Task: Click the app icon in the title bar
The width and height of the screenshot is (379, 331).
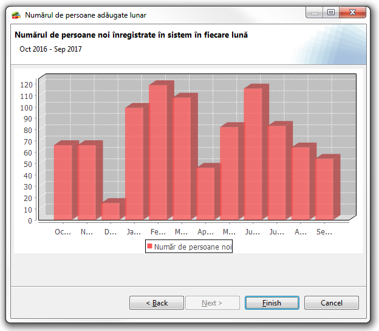Action: click(x=16, y=15)
